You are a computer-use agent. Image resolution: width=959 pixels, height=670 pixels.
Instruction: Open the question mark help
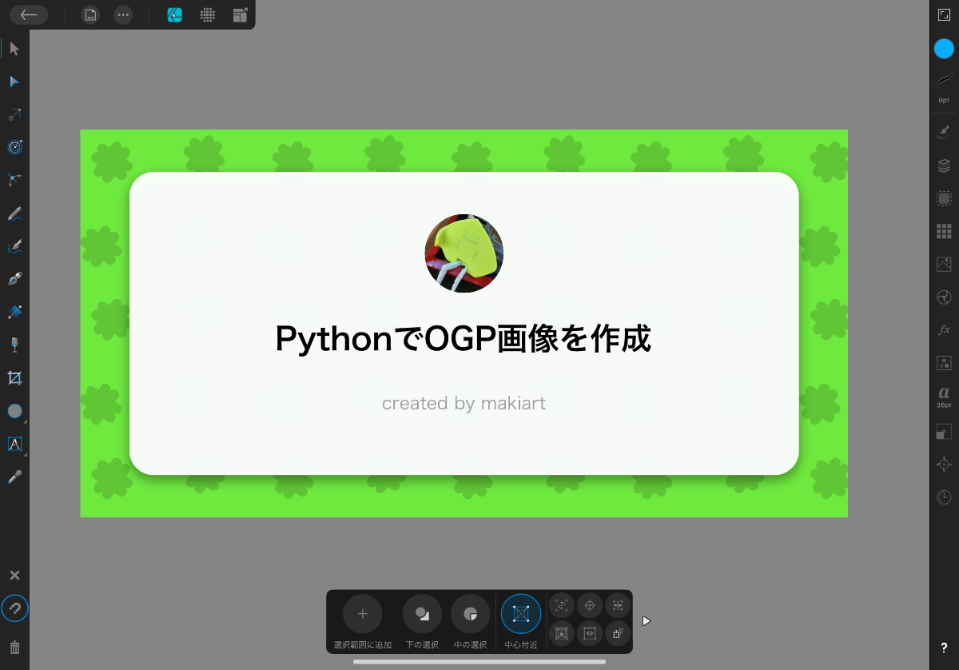coord(944,648)
